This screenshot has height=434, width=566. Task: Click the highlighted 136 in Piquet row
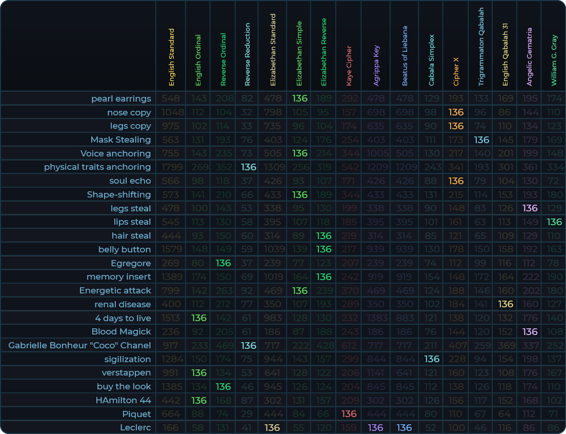pyautogui.click(x=349, y=414)
